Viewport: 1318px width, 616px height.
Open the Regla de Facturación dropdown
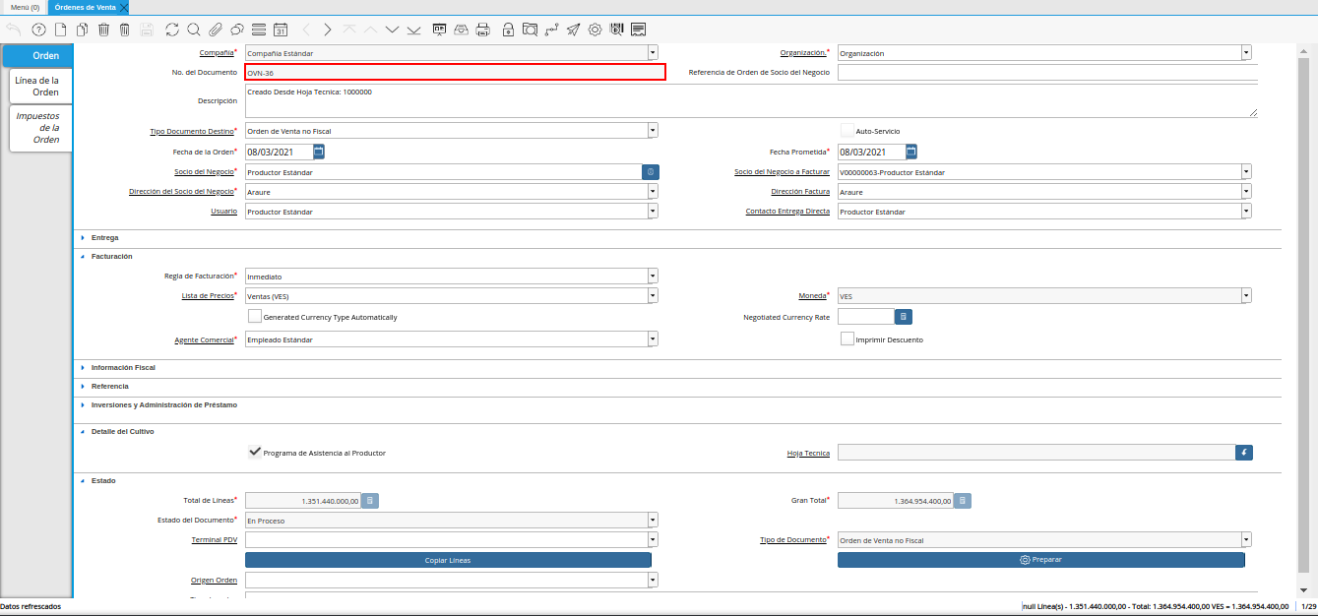point(653,277)
